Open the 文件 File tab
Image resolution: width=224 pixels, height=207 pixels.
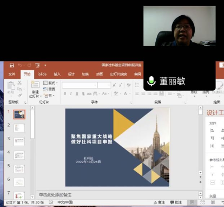point(12,74)
